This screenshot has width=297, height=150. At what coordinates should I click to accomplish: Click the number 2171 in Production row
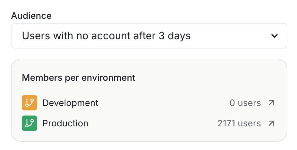(x=226, y=123)
